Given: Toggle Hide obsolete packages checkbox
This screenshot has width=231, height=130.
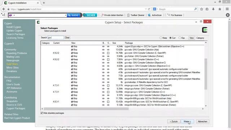Looking at the screenshot, I should point(42,113).
